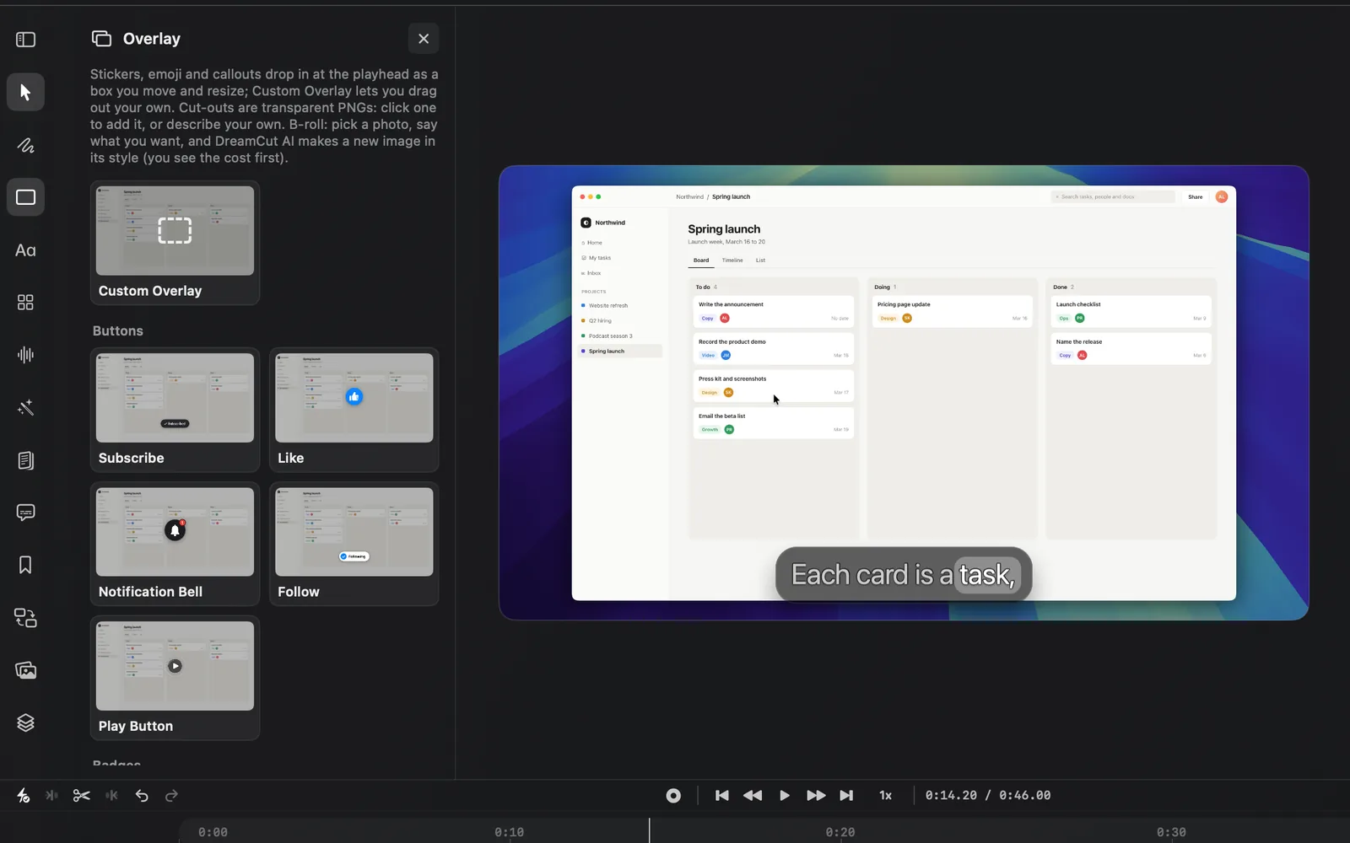The width and height of the screenshot is (1350, 843).
Task: Click the 0:00 mark on timeline ruler
Action: 213,832
